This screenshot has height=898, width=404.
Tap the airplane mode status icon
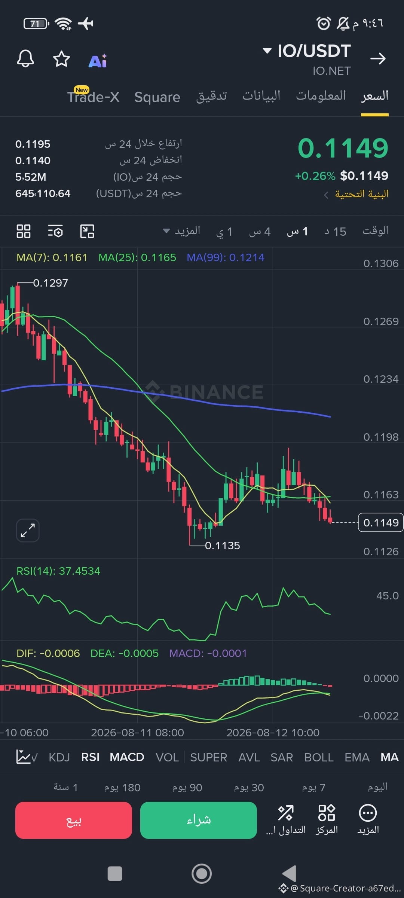(x=86, y=24)
